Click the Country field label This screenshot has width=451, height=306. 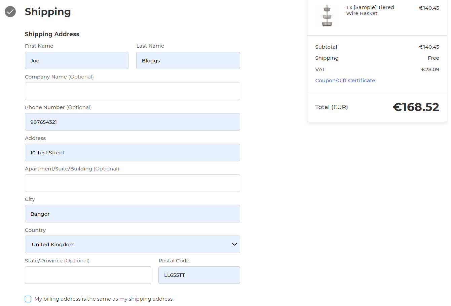[x=35, y=230]
